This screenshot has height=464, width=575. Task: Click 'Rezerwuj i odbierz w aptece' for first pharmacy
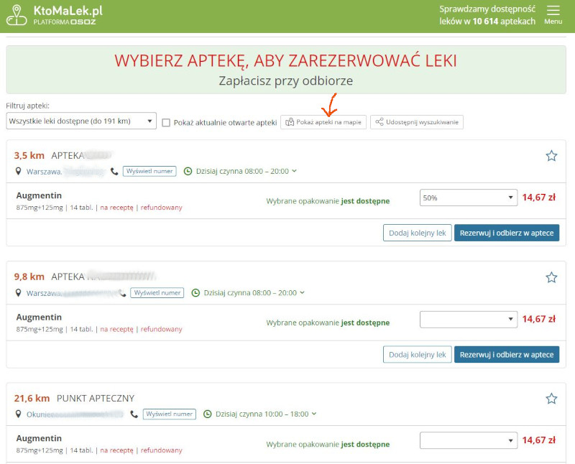pos(506,233)
